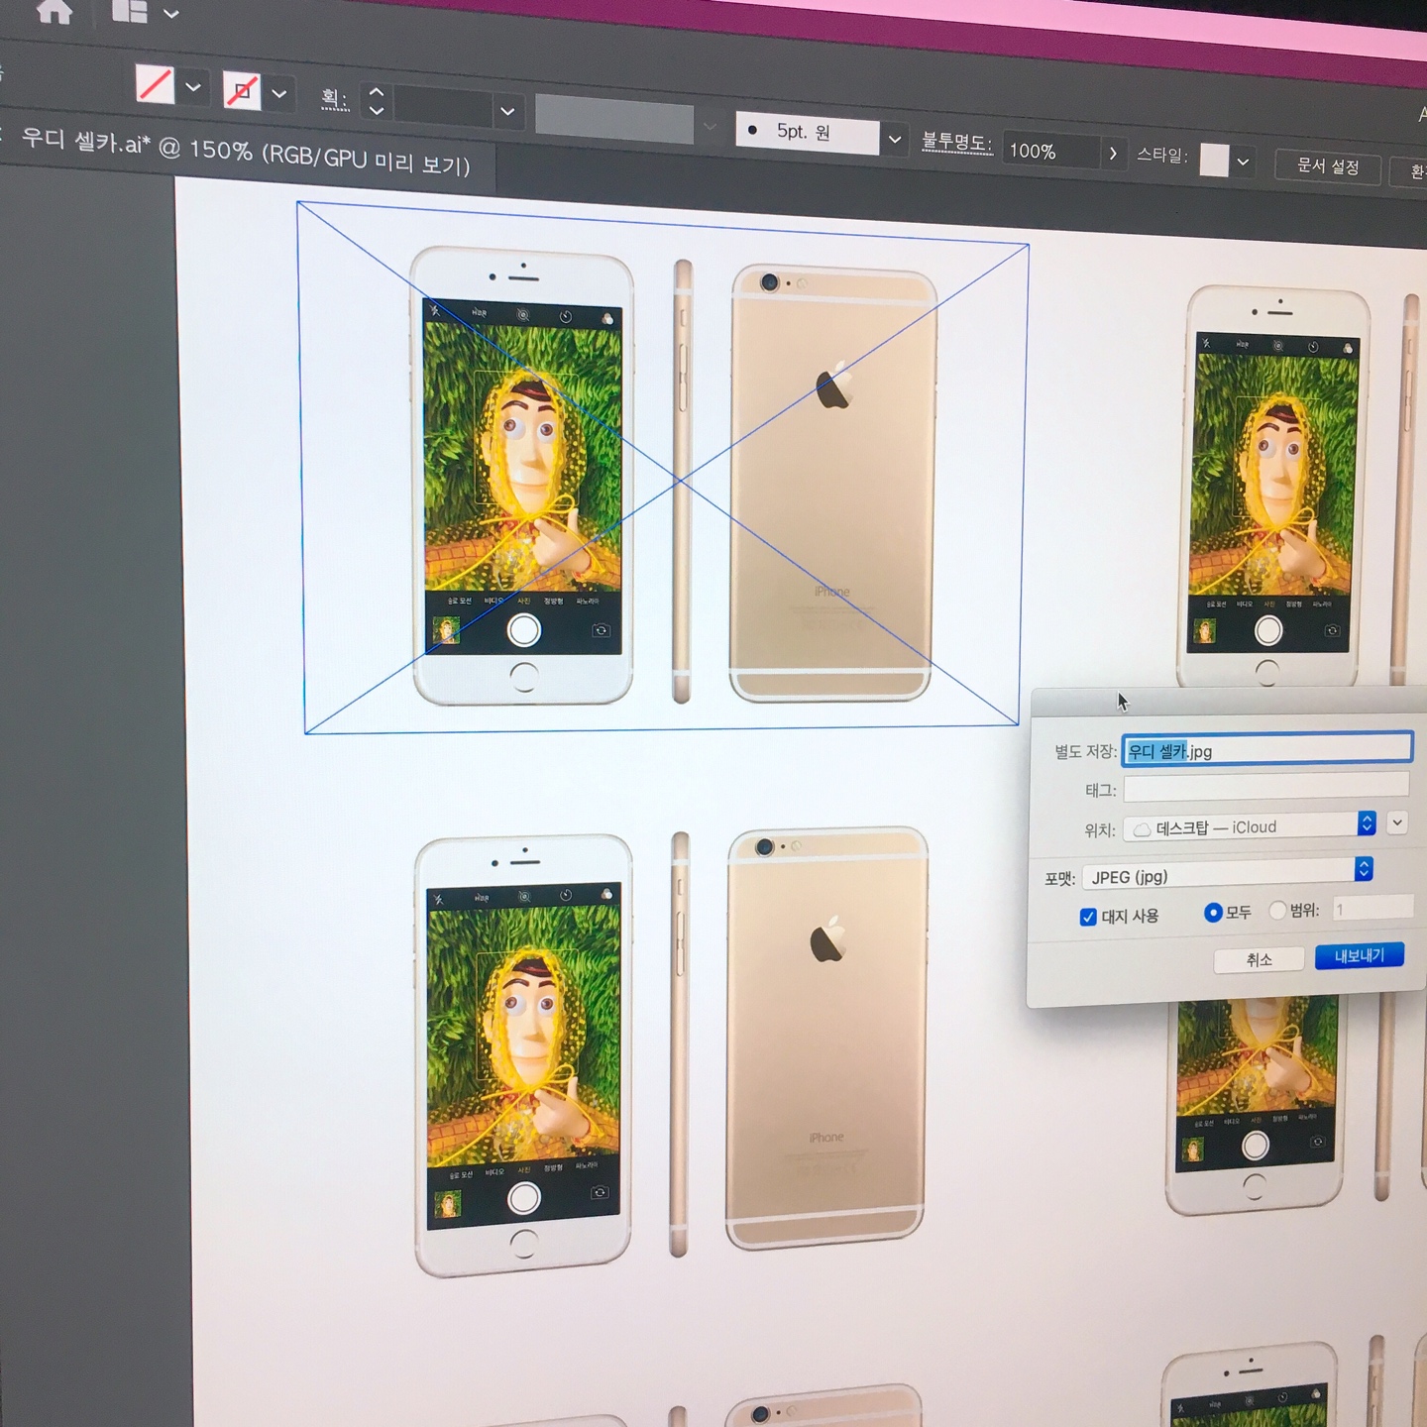
Task: Select the 5pt. 원 brush definition box
Action: (808, 132)
